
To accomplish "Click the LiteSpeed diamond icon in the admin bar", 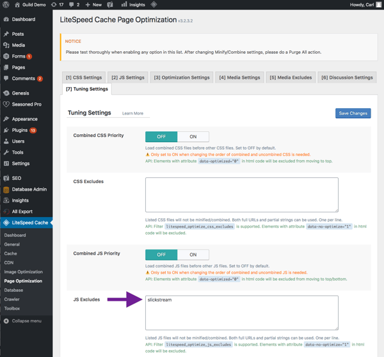I will pyautogui.click(x=154, y=4).
